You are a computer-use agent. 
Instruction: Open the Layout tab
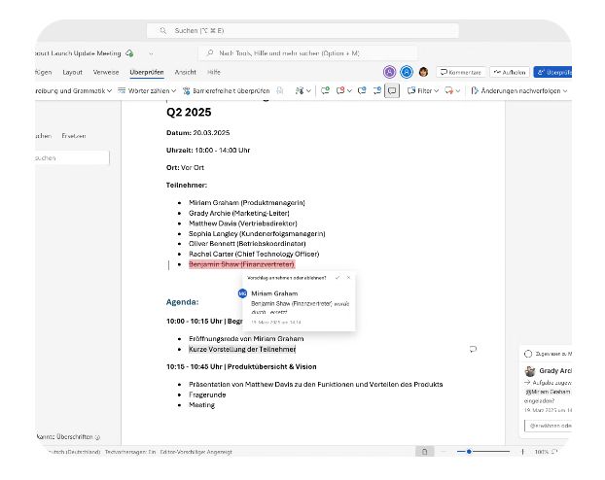click(73, 72)
